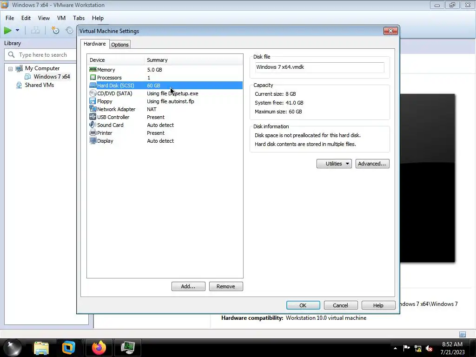
Task: Open the Help menu
Action: tap(98, 18)
